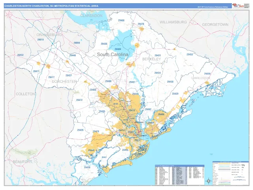Click the WILLIAMSBURG county label
This screenshot has height=190, width=253.
[173, 22]
